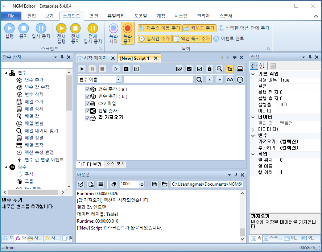Click the 전체 실행 yellow play button

(x=61, y=33)
